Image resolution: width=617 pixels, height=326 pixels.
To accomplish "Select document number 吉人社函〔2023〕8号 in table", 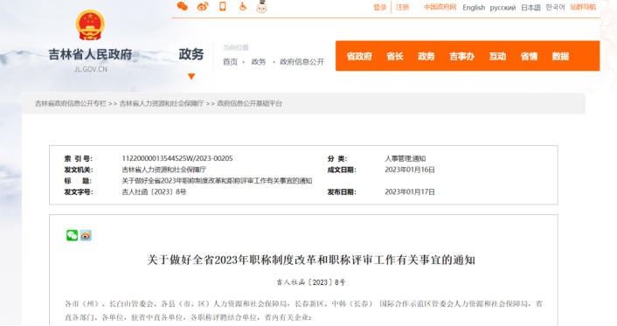I will pyautogui.click(x=154, y=192).
